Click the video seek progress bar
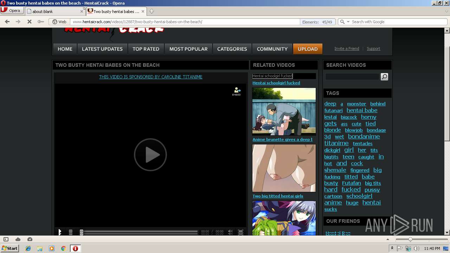Viewport: 450px width, 253px height. tap(140, 232)
